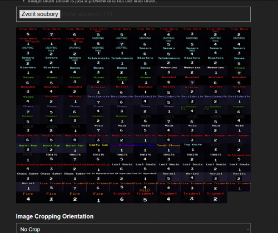This screenshot has width=278, height=233.
Task: Select the Void 7 thumbnail
Action: 98,129
